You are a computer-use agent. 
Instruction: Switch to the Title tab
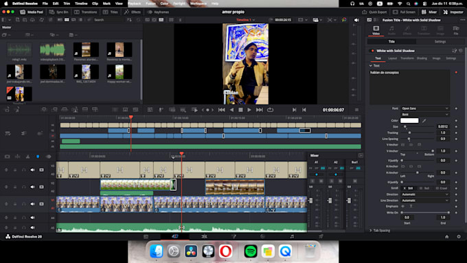point(391,42)
